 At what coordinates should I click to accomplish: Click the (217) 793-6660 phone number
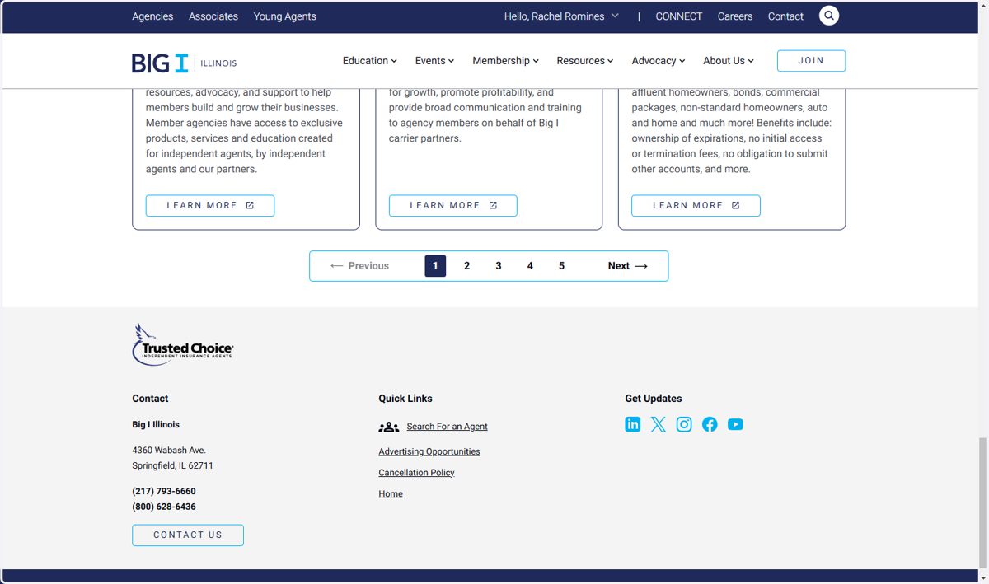[x=164, y=492]
